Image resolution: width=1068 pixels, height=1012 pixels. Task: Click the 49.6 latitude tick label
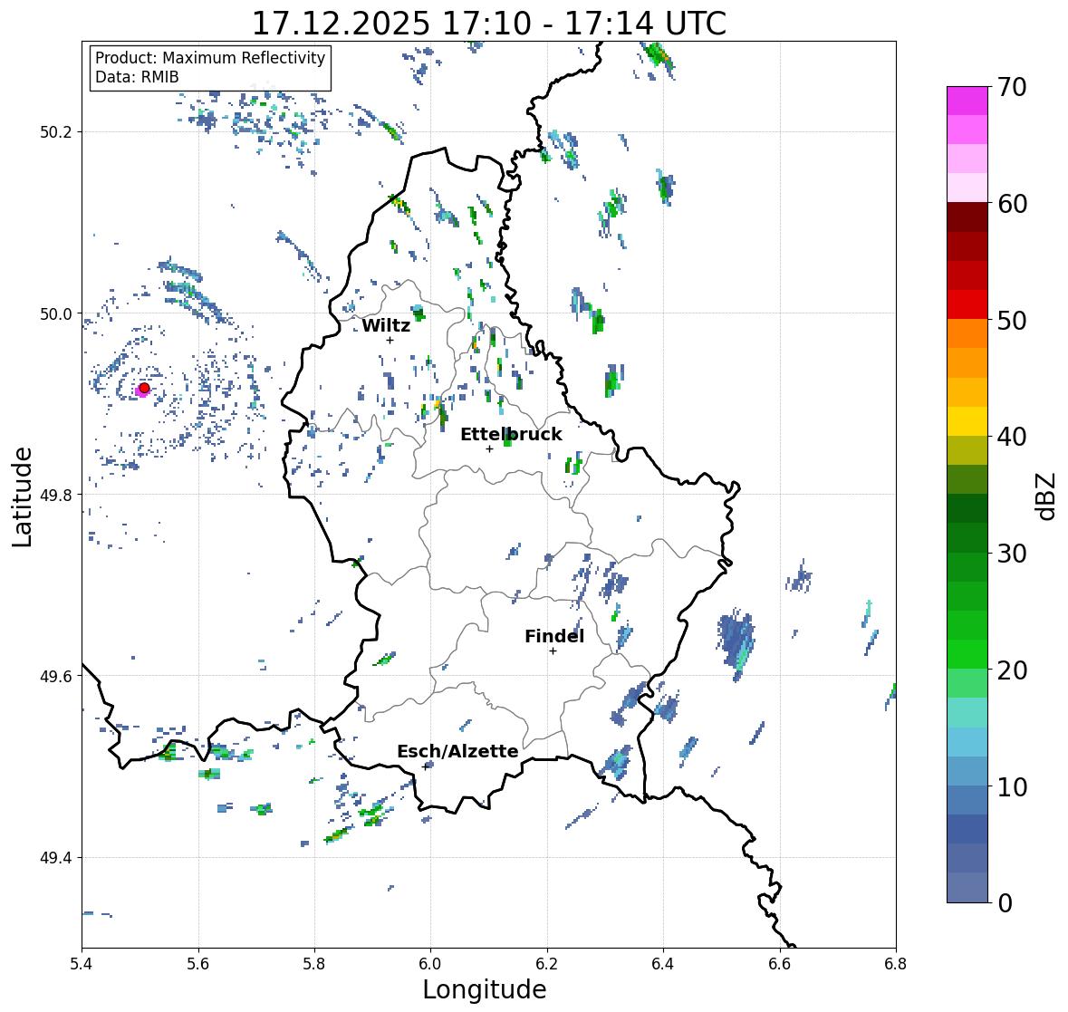click(56, 676)
